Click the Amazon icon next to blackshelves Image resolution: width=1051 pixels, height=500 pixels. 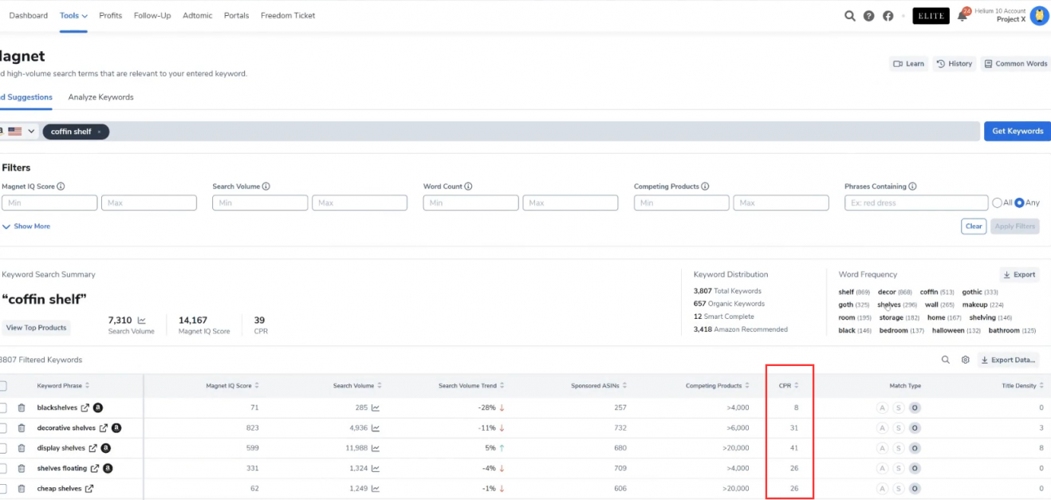tap(98, 407)
